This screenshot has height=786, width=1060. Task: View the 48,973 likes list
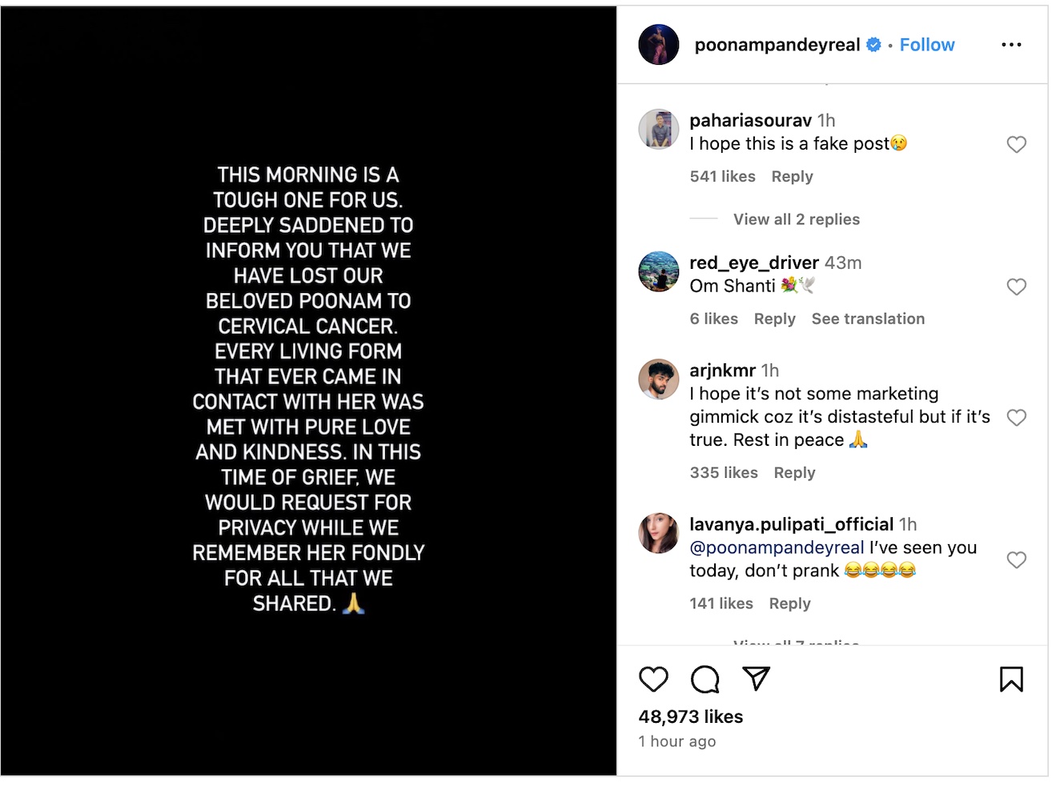coord(690,717)
